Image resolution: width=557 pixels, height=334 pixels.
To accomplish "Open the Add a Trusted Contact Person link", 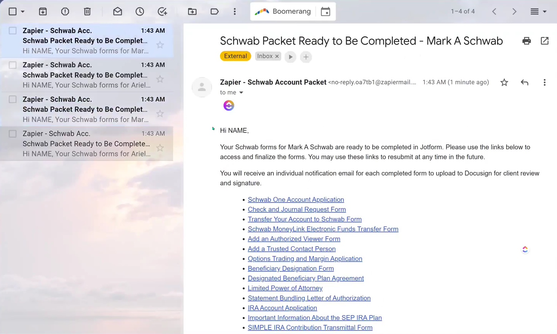I will 292,249.
